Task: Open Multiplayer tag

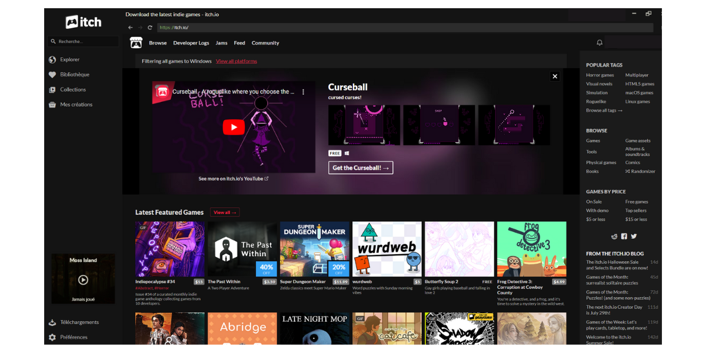Action: [637, 75]
